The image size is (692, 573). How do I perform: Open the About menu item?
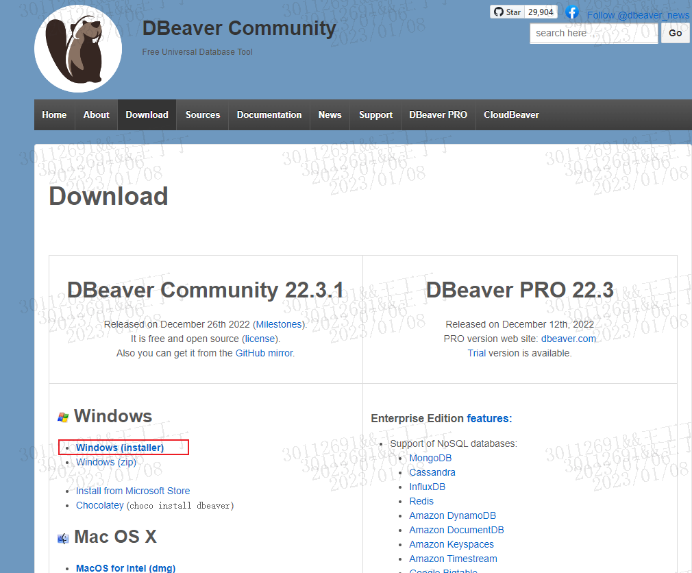(96, 114)
